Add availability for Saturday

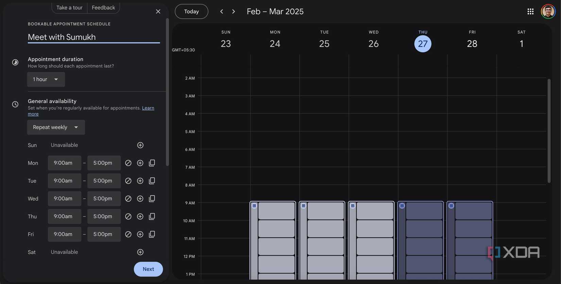(140, 252)
